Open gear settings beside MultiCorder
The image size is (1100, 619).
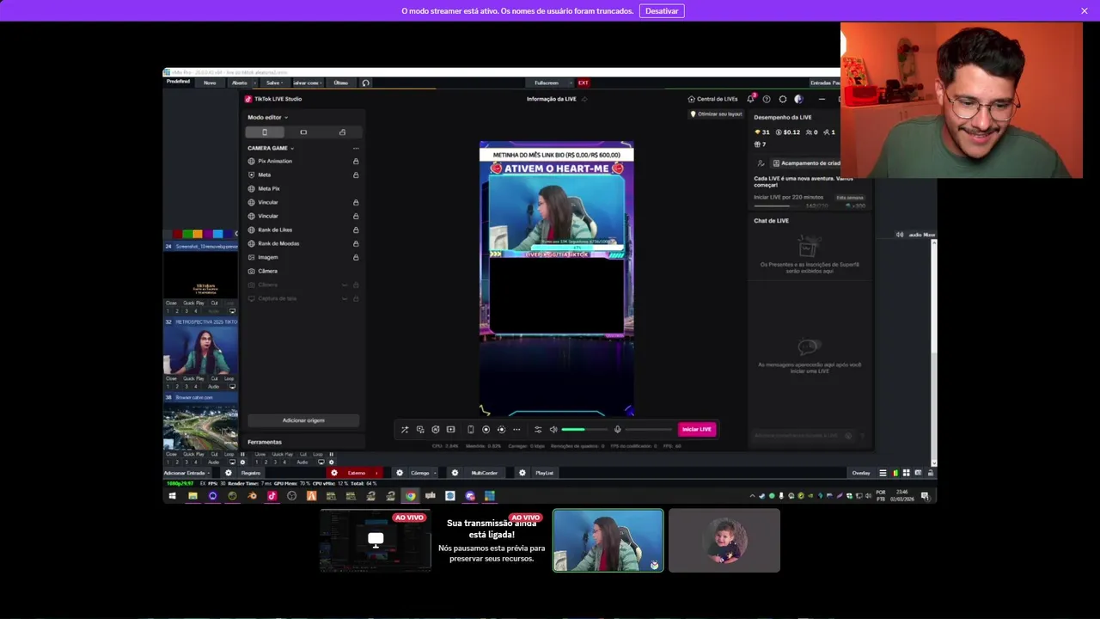click(x=455, y=473)
